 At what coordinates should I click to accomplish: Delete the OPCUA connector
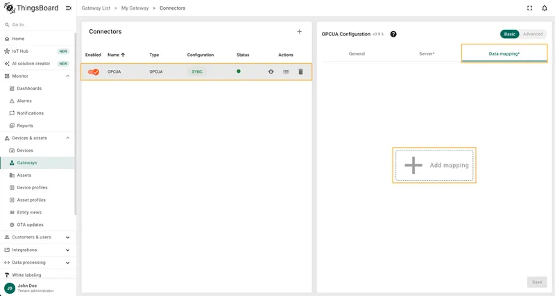click(300, 71)
